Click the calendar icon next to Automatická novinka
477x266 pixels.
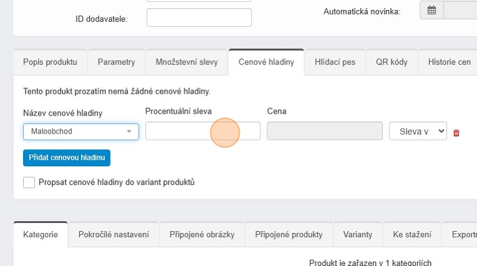(431, 11)
